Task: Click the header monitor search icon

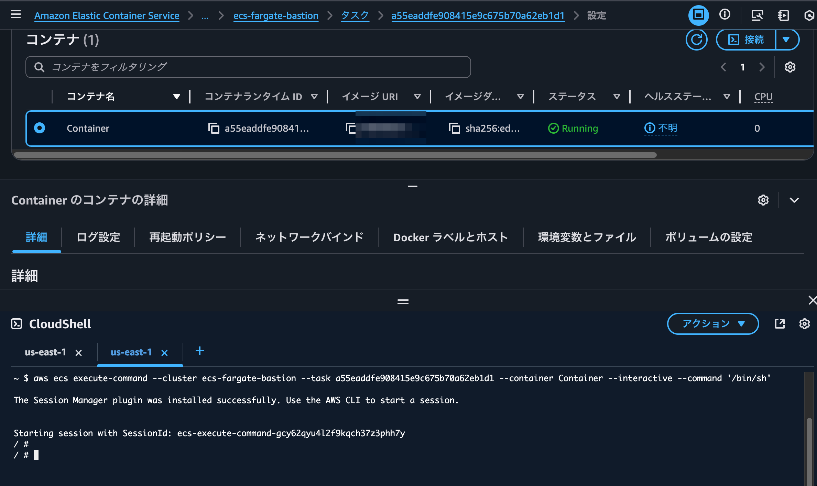Action: click(x=757, y=15)
